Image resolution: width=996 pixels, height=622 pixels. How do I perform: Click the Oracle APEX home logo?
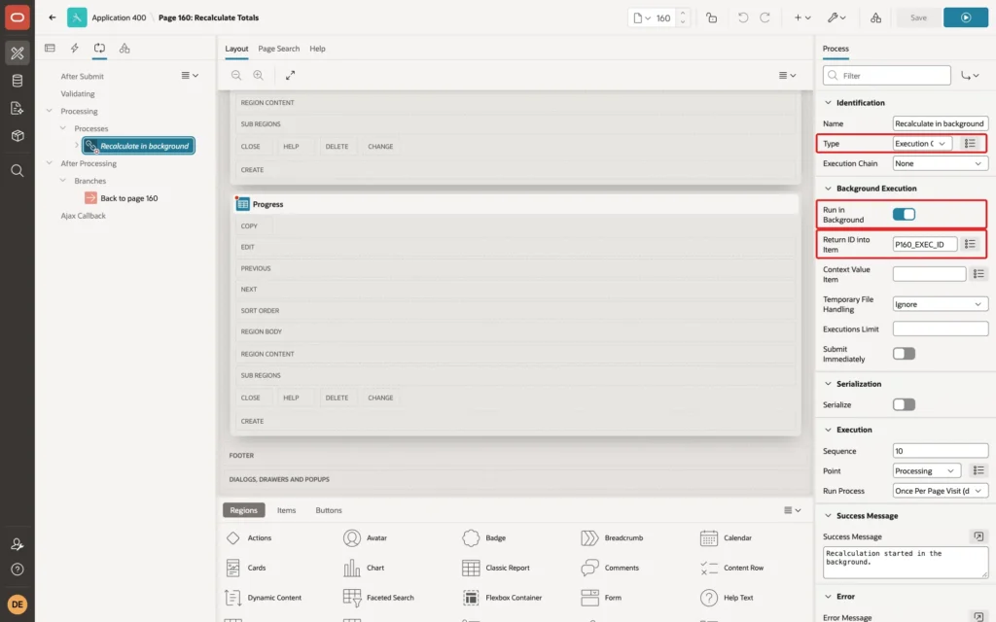[18, 17]
